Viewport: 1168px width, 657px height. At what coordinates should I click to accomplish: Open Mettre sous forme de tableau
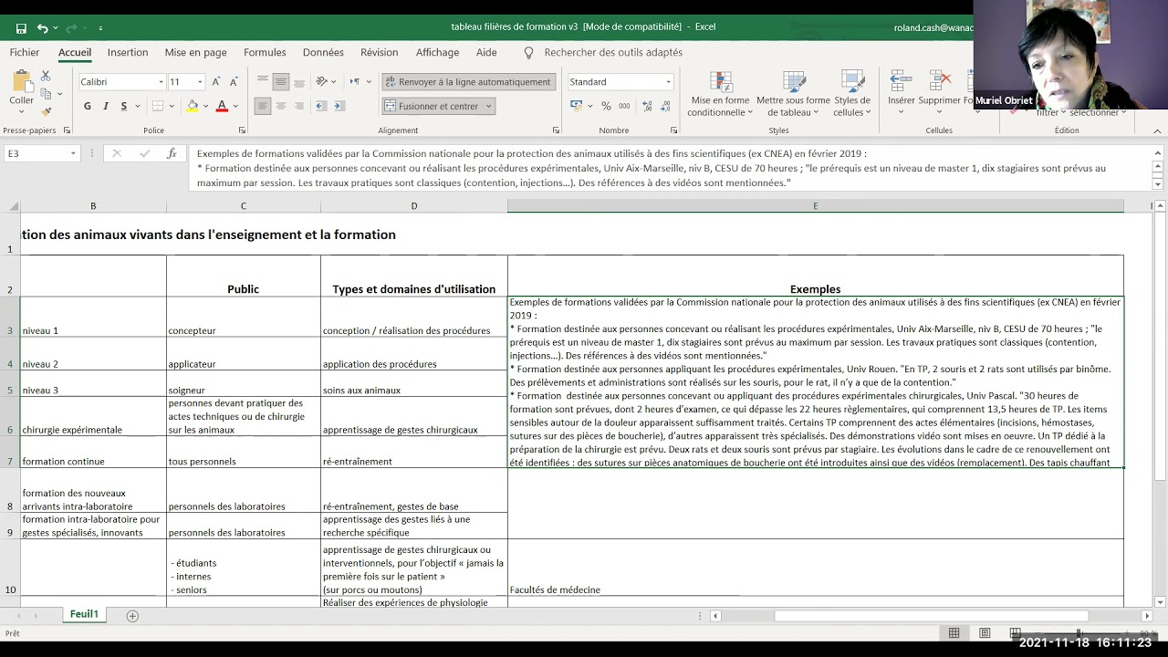pos(793,94)
